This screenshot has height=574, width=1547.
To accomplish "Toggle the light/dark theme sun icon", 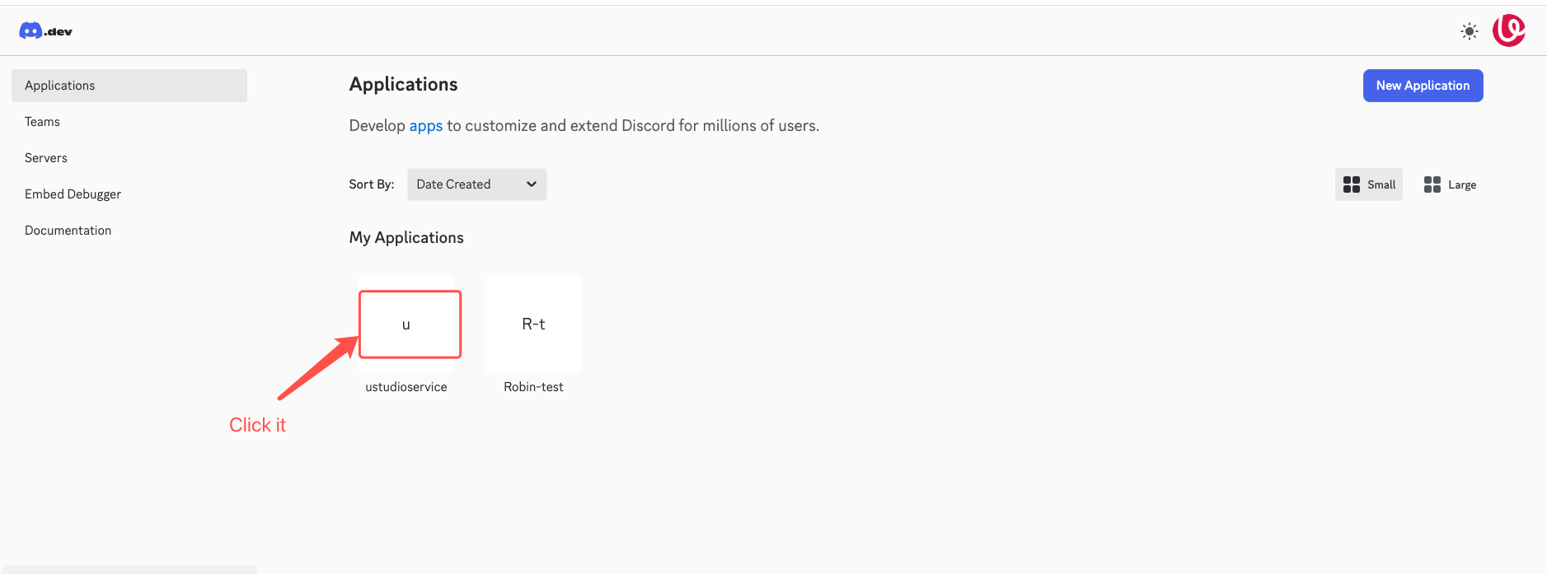I will pyautogui.click(x=1469, y=31).
